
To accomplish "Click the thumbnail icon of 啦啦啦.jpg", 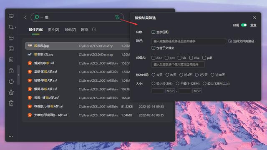I will [x=30, y=45].
